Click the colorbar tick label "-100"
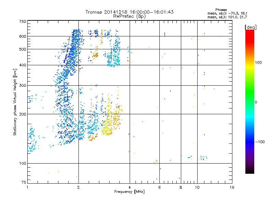This screenshot has width=273, height=204. point(260,142)
